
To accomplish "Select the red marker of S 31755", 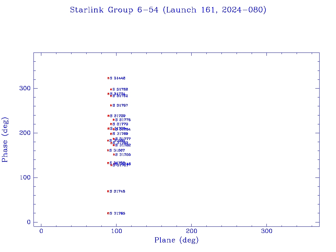I will 114,155.
